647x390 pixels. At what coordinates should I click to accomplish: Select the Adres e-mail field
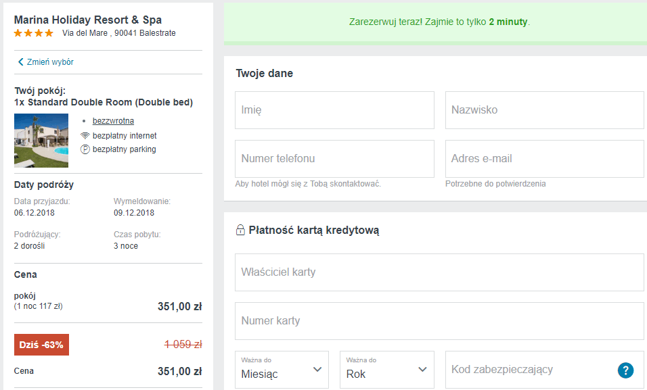545,159
